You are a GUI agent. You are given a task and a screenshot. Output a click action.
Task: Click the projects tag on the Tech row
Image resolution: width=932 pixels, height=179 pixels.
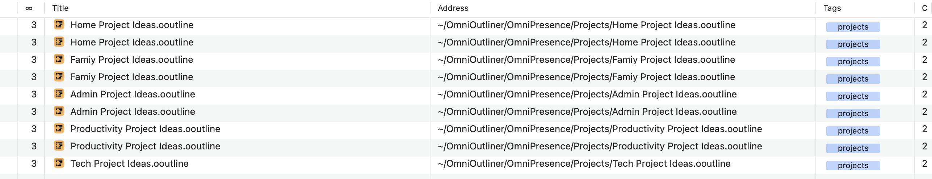point(853,165)
